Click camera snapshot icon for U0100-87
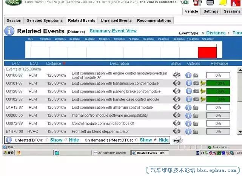242x176 pixels. pos(196,76)
